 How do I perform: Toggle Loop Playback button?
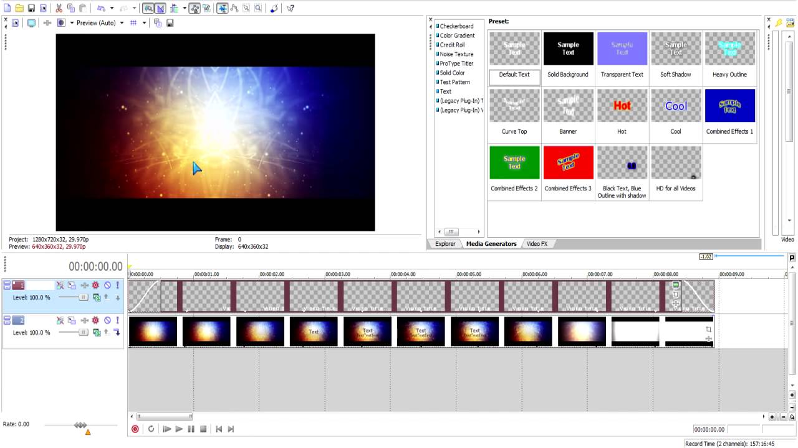[151, 429]
